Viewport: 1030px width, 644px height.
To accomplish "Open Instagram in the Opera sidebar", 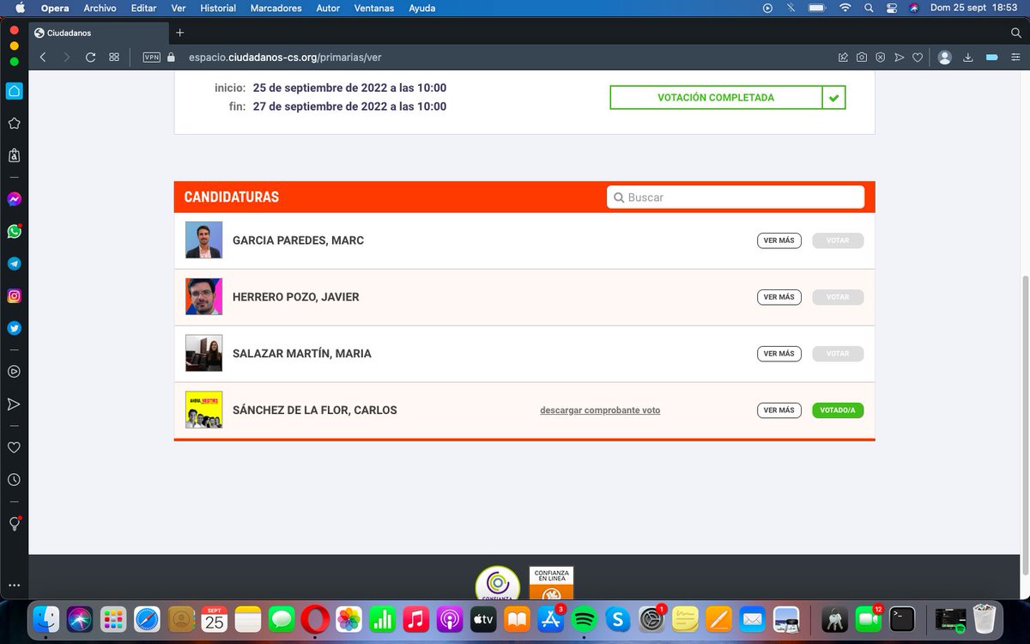I will 14,296.
